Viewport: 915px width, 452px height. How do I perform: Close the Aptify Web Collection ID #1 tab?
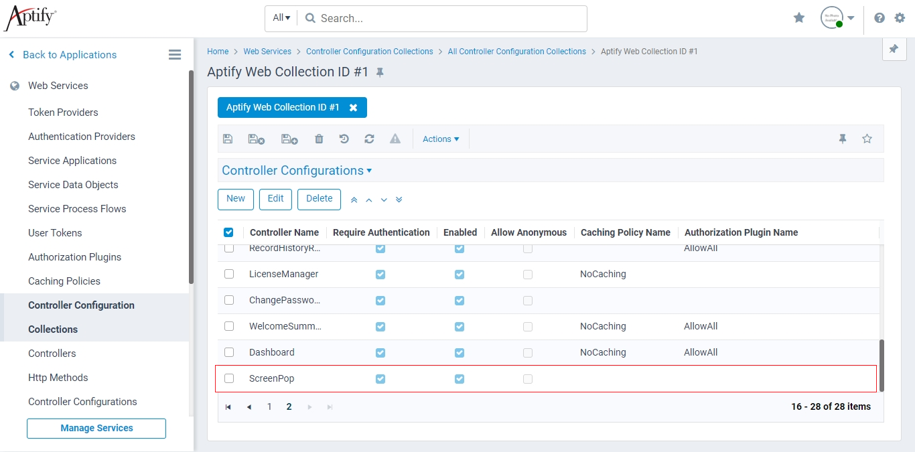point(354,108)
